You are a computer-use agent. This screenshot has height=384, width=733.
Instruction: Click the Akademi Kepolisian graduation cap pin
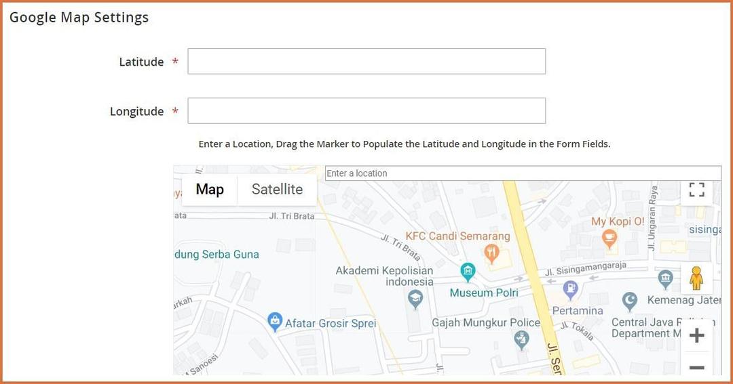pyautogui.click(x=415, y=299)
